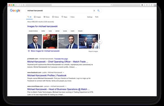The width and height of the screenshot is (164, 106).
Task: Show the tab overview icon
Action: tap(151, 5)
